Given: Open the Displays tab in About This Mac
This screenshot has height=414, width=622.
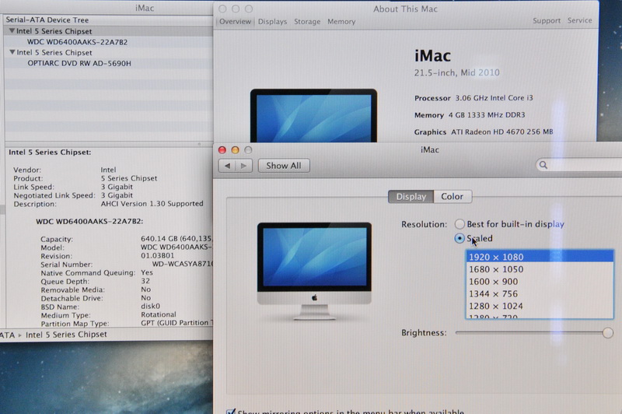Looking at the screenshot, I should click(x=272, y=22).
